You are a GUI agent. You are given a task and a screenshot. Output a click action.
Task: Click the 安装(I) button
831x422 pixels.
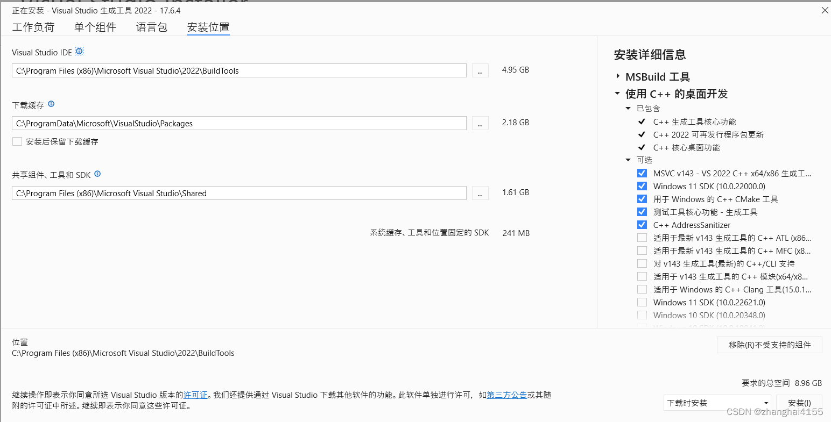[x=799, y=403]
